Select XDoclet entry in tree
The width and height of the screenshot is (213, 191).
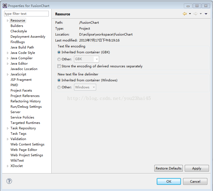tap(17, 166)
